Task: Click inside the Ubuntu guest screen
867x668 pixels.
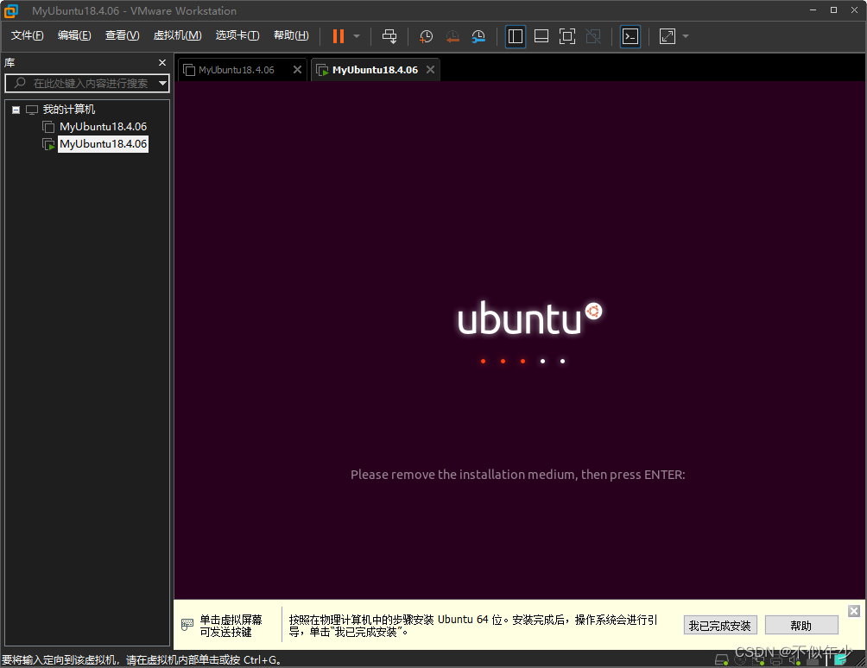Action: 520,340
